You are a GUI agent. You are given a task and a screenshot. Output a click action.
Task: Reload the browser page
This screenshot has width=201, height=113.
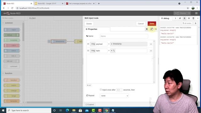[12, 8]
